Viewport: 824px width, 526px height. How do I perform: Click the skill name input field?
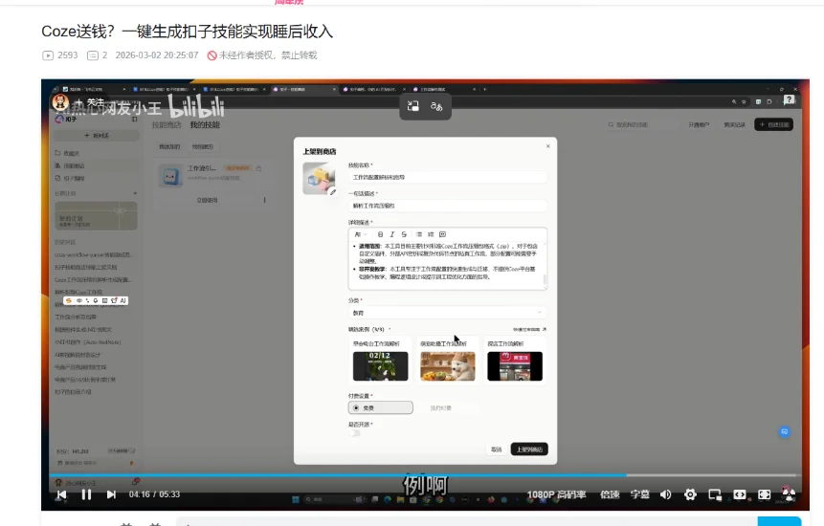coord(447,178)
